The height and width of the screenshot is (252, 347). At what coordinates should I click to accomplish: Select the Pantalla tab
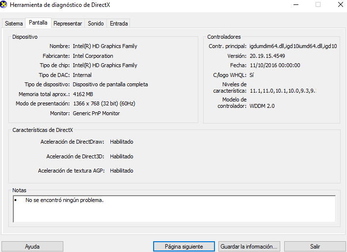click(38, 23)
